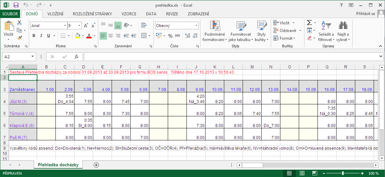Switch to the DATA ribbon tab
The image size is (385, 177).
coord(151,14)
